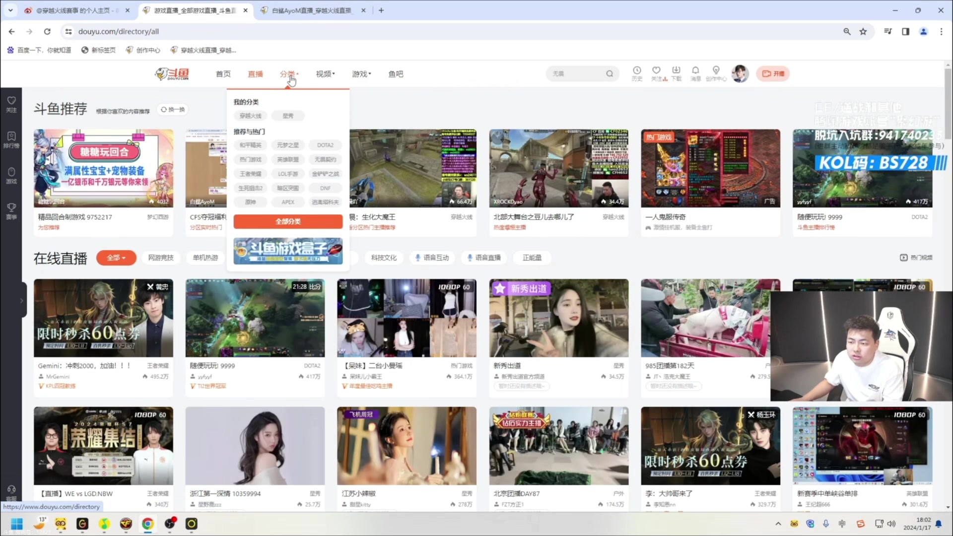Select 王者荣耀 category tag in dropdown
The image size is (953, 536).
[x=250, y=174]
